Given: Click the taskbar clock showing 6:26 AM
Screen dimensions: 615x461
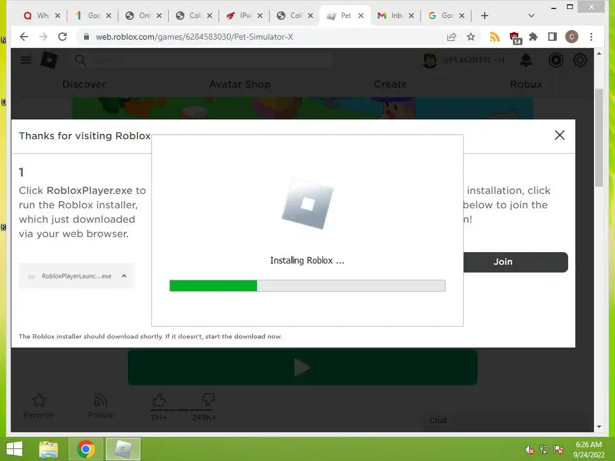Looking at the screenshot, I should (589, 450).
